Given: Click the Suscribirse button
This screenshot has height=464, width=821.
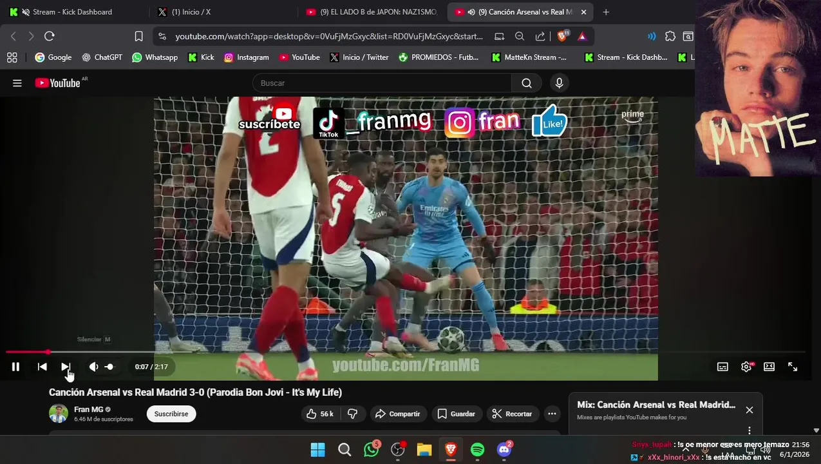Looking at the screenshot, I should click(x=171, y=414).
